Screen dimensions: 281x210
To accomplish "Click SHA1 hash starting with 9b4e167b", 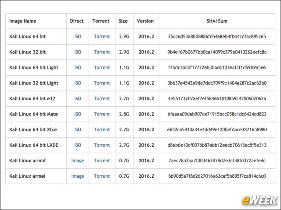I will (x=217, y=52).
